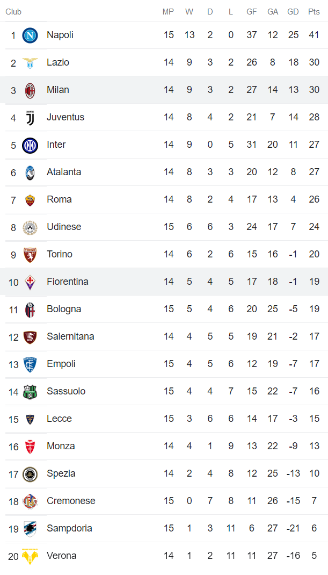Viewport: 328px width, 575px height.
Task: Click the Club column header
Action: pos(13,12)
